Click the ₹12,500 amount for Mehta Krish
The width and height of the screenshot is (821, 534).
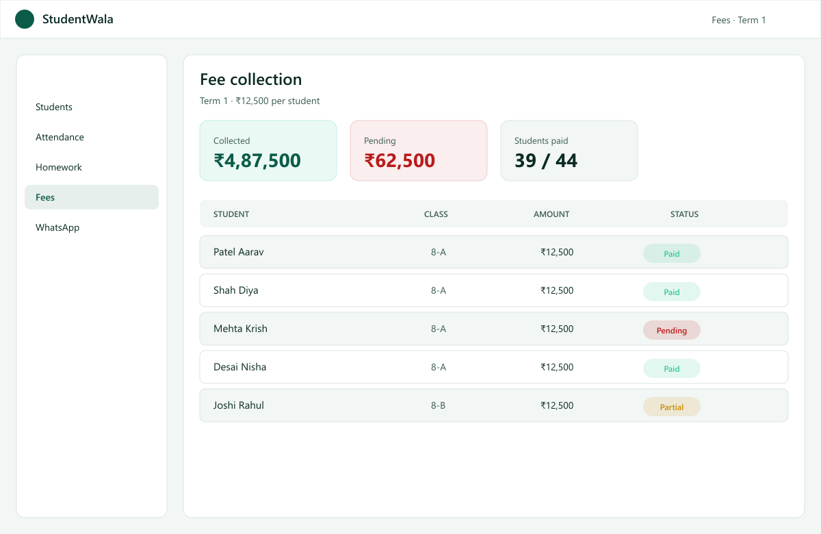pyautogui.click(x=557, y=329)
